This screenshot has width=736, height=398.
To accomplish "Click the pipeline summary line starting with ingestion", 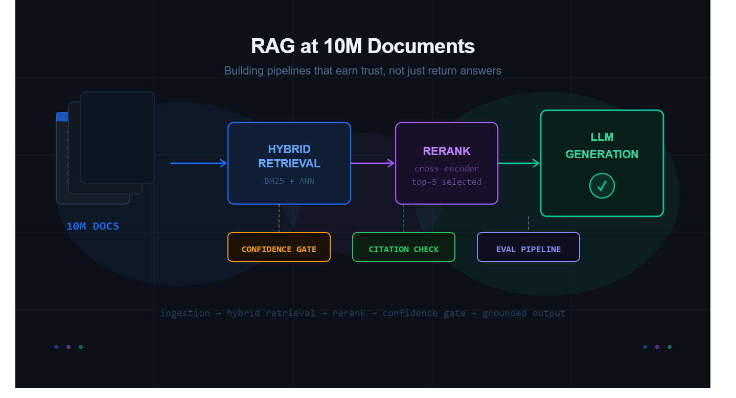I will pos(363,313).
